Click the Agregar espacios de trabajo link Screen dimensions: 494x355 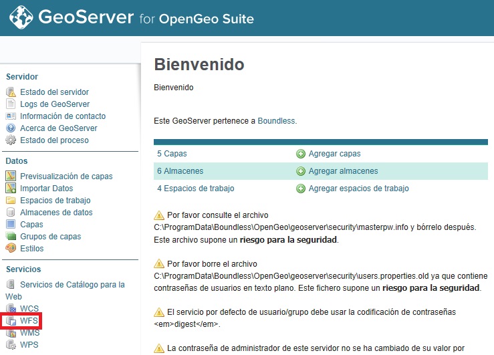tap(359, 189)
